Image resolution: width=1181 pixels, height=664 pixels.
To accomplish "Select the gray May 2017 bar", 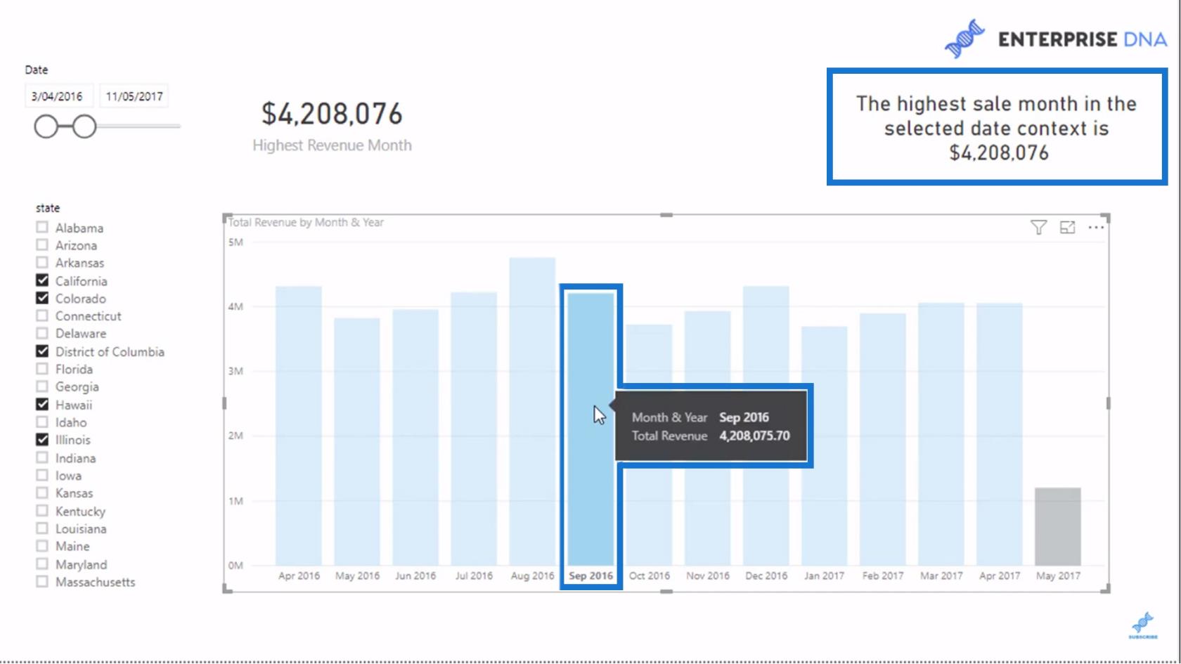I will point(1058,526).
